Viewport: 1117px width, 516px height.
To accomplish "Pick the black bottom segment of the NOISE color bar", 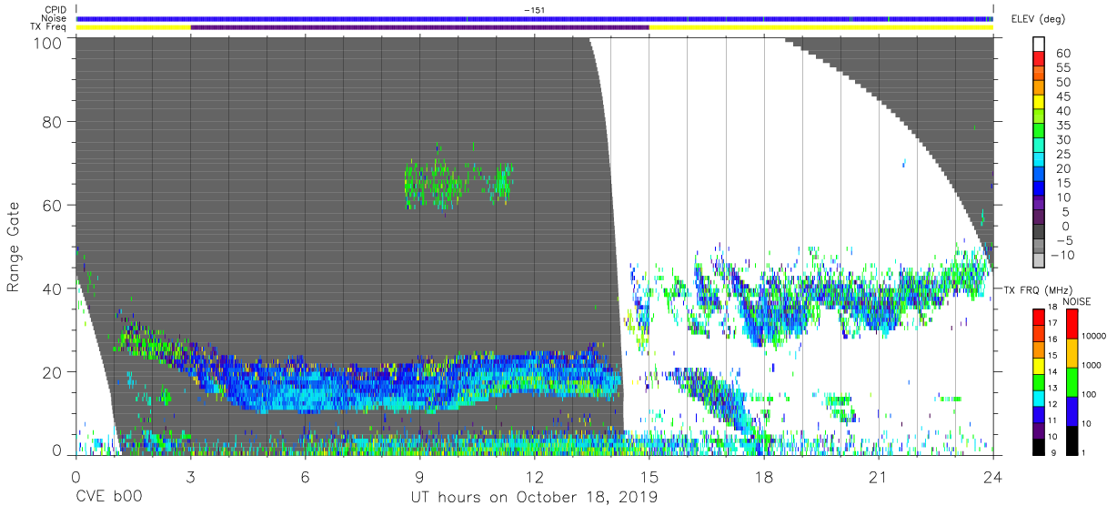I will tap(1072, 440).
